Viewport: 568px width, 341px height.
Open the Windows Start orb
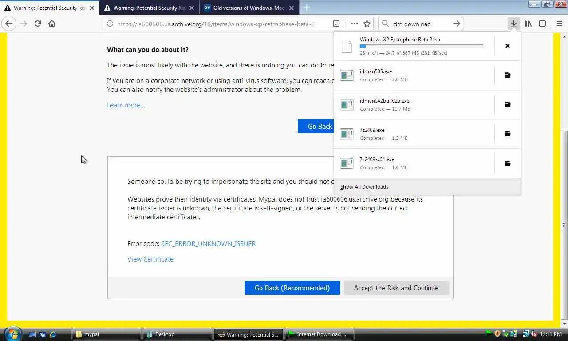click(12, 334)
